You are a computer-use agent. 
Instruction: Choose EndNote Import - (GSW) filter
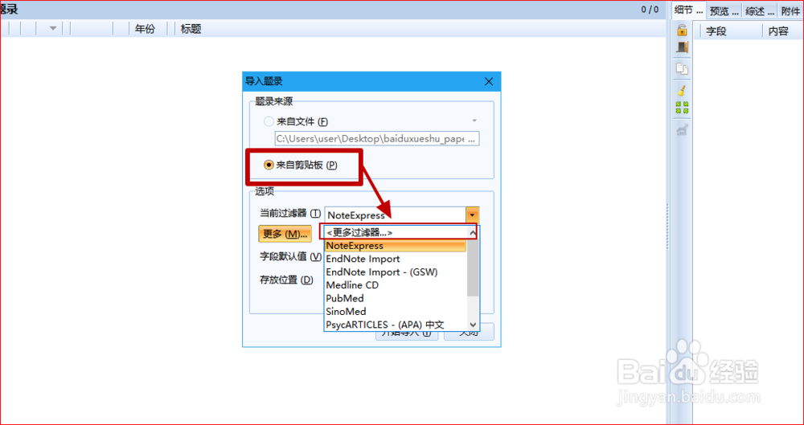[396, 272]
